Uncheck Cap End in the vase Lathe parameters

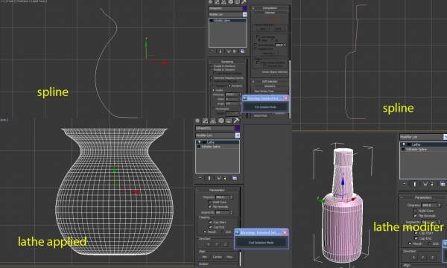(x=211, y=227)
